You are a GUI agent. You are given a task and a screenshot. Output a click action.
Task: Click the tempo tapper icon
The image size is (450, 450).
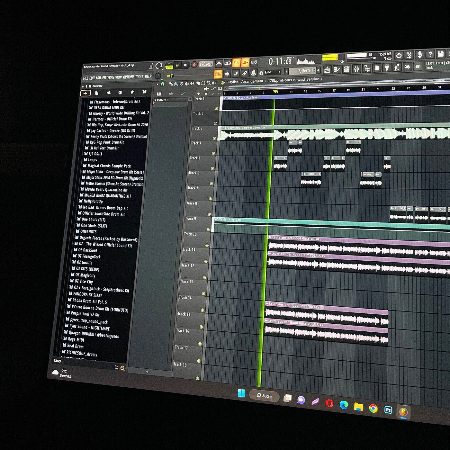tap(397, 67)
